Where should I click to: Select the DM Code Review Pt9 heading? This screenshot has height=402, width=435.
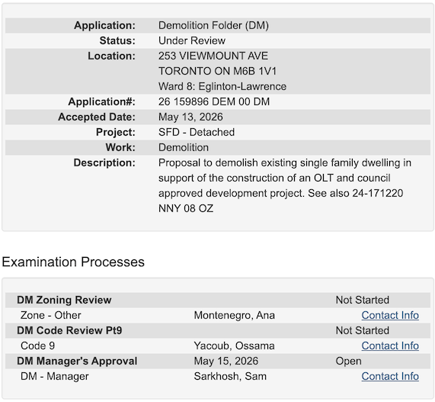click(x=69, y=330)
